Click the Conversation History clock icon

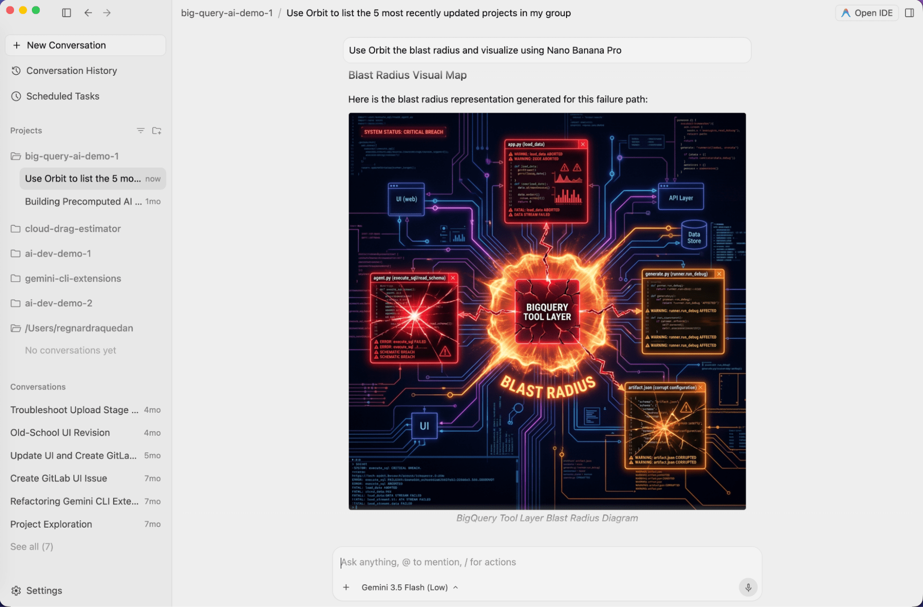[16, 71]
